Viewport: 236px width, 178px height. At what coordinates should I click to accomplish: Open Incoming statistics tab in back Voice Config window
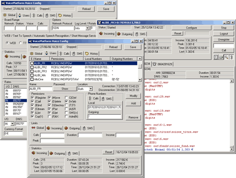pos(12,57)
